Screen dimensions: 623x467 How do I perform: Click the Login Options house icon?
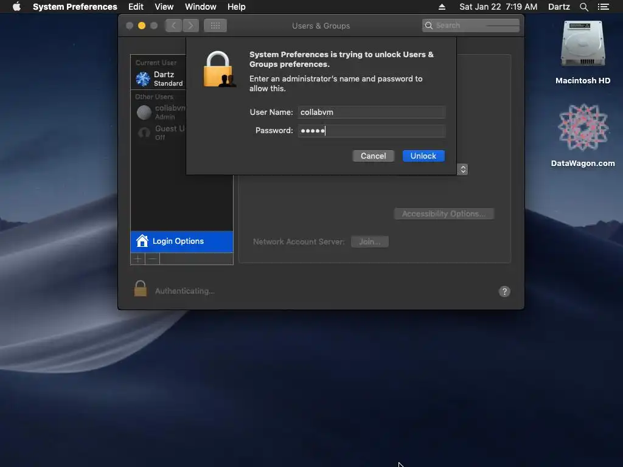click(142, 241)
